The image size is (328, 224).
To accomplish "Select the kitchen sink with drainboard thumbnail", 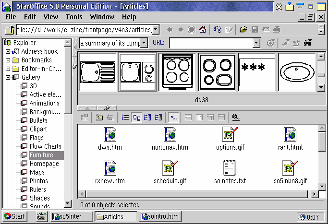I will [97, 72].
